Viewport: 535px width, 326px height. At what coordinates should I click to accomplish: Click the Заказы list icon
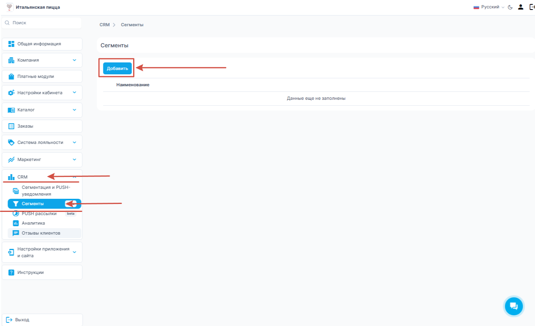[11, 126]
